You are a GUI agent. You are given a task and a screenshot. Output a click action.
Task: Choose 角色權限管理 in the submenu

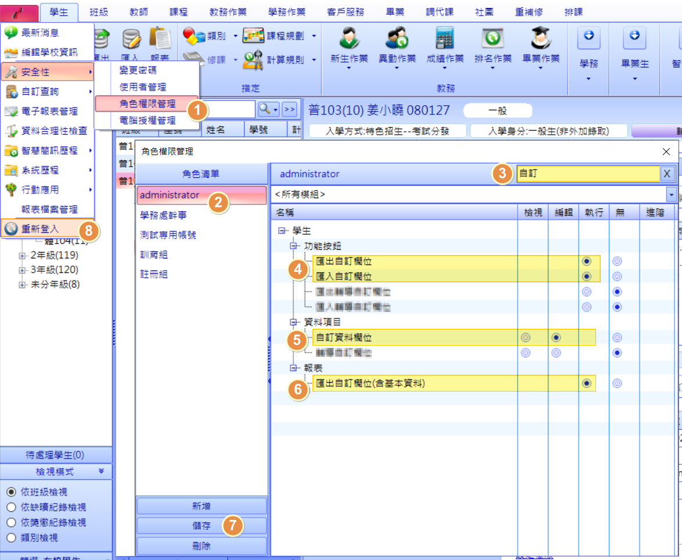tap(147, 104)
